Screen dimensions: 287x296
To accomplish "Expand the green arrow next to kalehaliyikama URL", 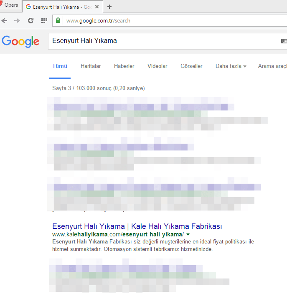I will tap(188, 235).
